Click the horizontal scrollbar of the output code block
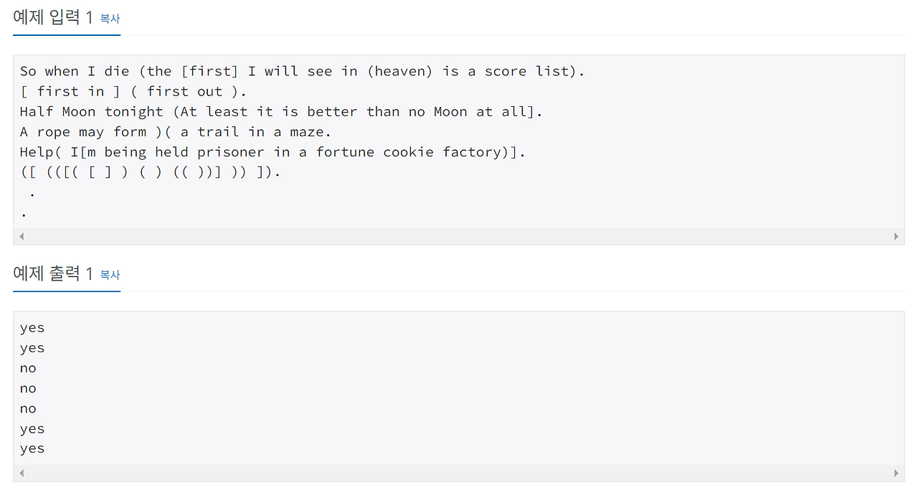 [459, 472]
